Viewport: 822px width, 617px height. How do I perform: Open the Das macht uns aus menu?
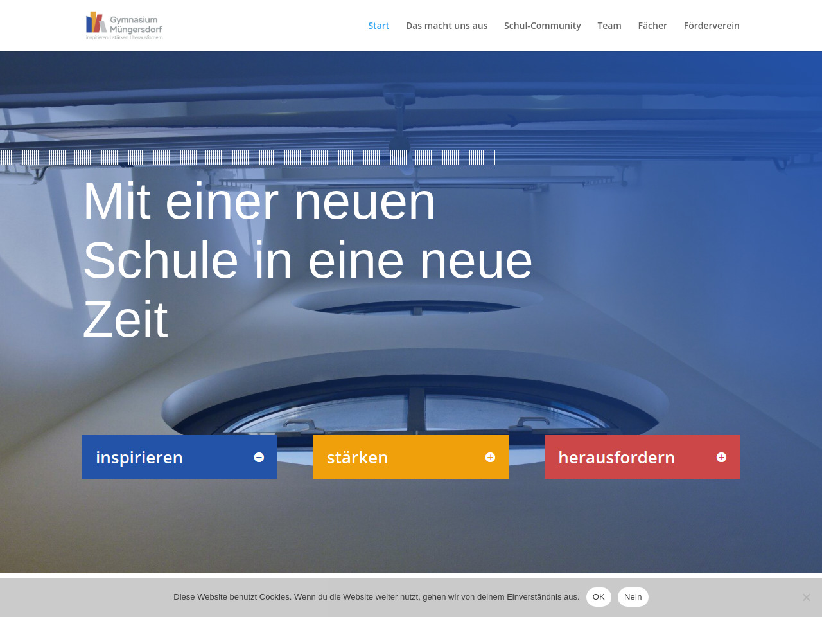click(446, 26)
